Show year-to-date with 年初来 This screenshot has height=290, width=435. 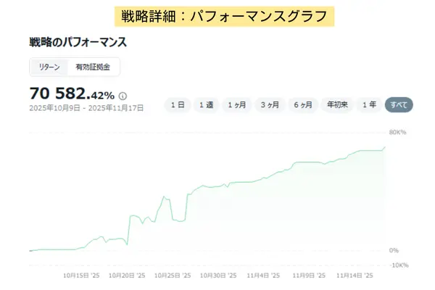point(337,104)
